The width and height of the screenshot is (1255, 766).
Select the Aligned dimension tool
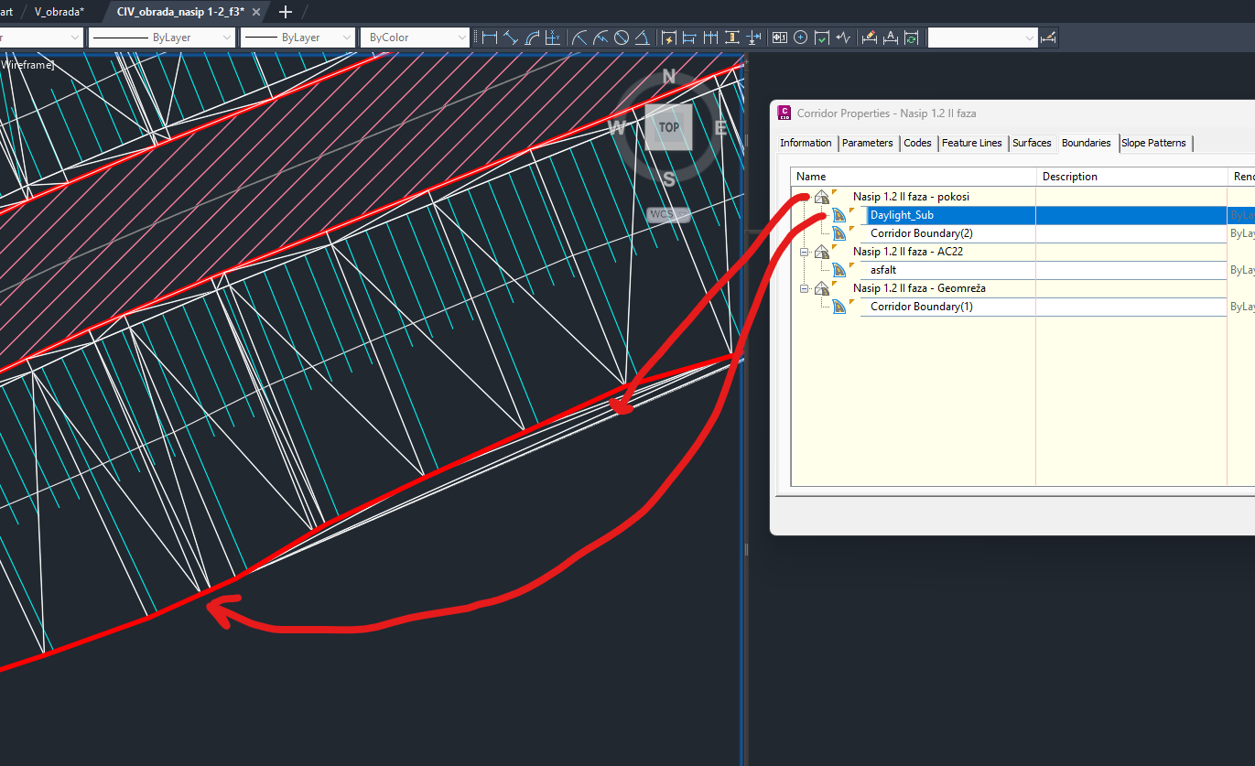[511, 38]
